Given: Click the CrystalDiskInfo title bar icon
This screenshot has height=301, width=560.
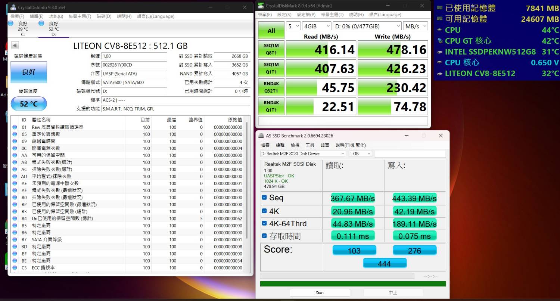Looking at the screenshot, I should click(x=13, y=7).
